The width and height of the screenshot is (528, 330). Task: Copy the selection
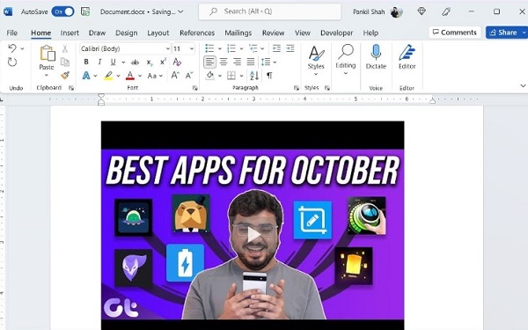coord(65,62)
